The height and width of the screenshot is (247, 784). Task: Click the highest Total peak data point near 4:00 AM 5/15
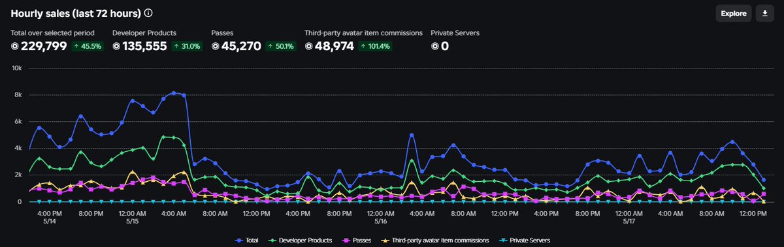coord(174,93)
